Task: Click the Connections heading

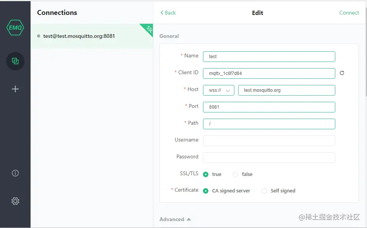Action: point(57,13)
